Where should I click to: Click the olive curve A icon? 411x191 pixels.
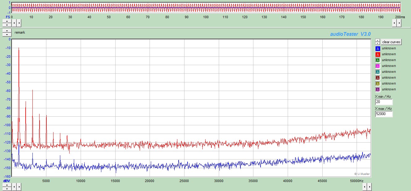pyautogui.click(x=378, y=84)
